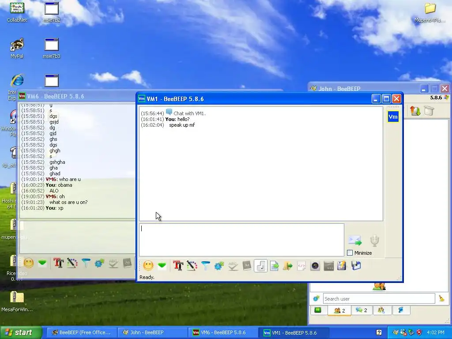Click gears settings icon in VM6 window

tap(99, 263)
